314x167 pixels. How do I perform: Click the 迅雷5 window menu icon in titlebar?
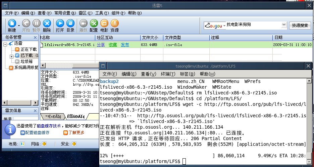coord(5,5)
